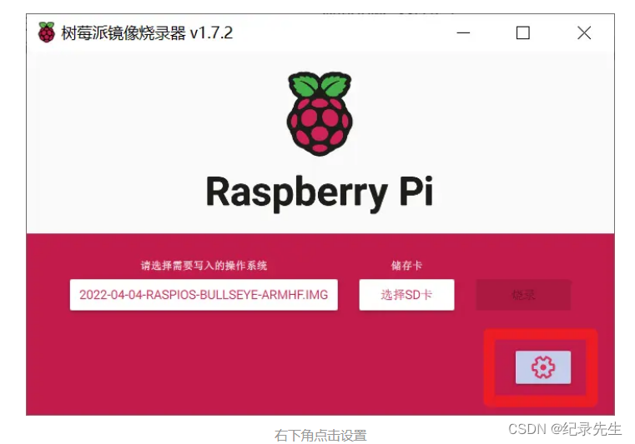This screenshot has height=444, width=635.
Task: Maximize the 树莓派镜像烧录器 window
Action: 523,32
